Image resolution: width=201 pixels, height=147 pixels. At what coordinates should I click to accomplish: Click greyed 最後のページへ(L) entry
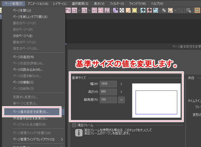34,42
